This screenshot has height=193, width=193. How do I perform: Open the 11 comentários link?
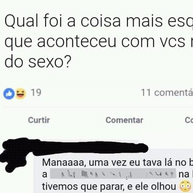pos(167,93)
